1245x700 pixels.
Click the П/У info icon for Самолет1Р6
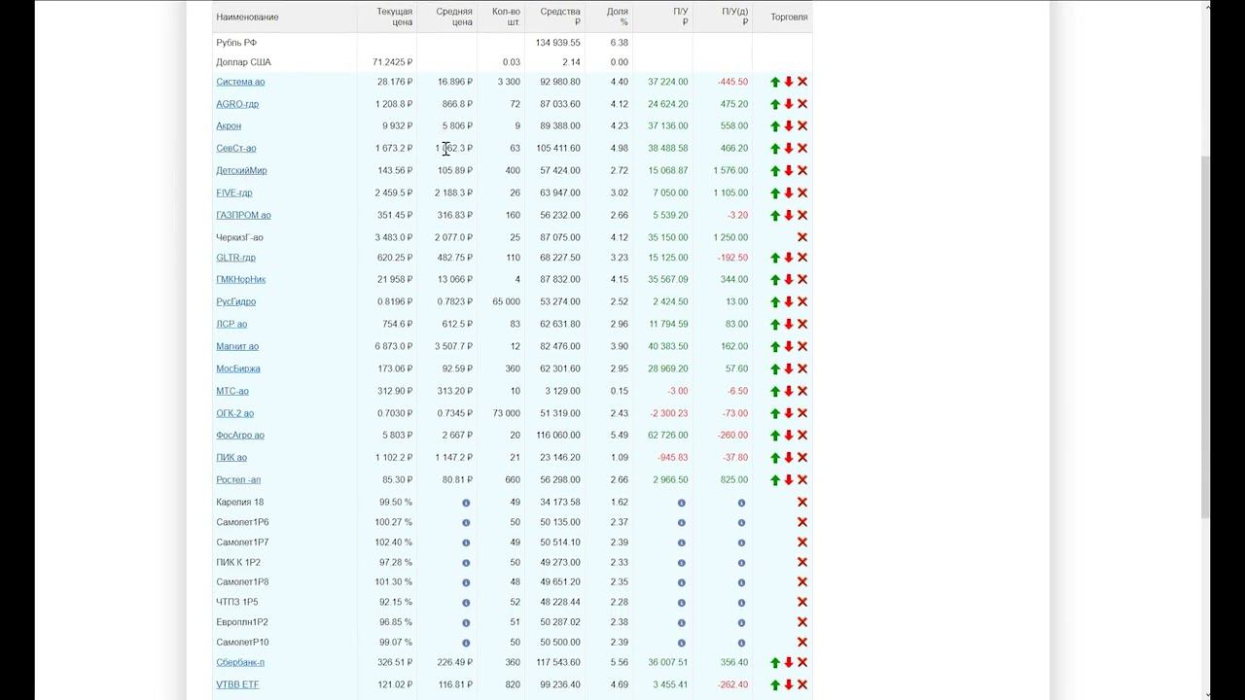pyautogui.click(x=681, y=523)
